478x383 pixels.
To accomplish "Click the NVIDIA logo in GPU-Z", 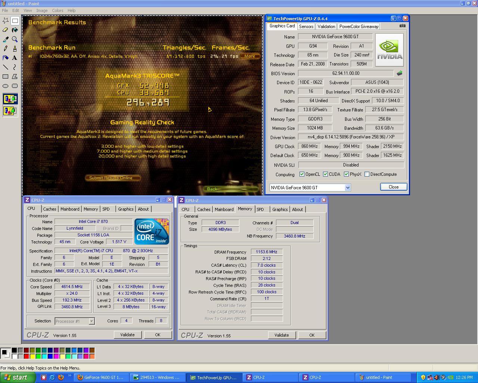I will (389, 50).
